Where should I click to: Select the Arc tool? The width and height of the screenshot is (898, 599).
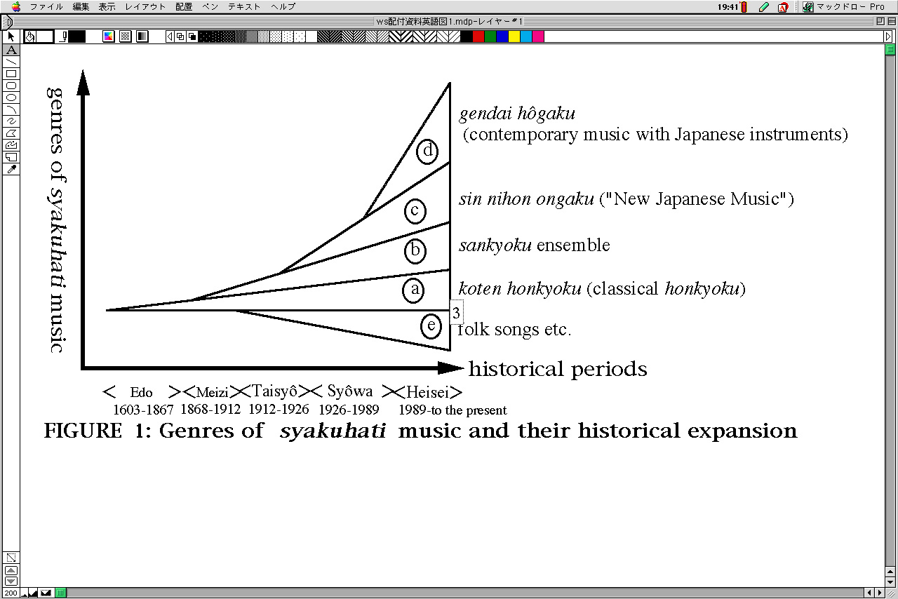click(x=11, y=109)
